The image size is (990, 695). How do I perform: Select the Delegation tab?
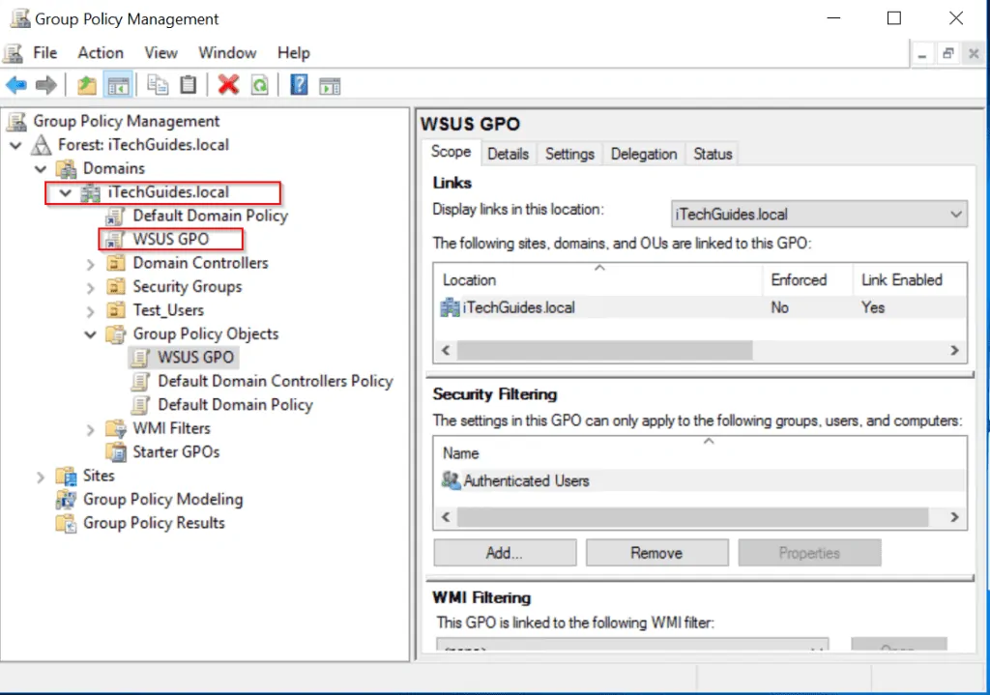[x=643, y=153]
